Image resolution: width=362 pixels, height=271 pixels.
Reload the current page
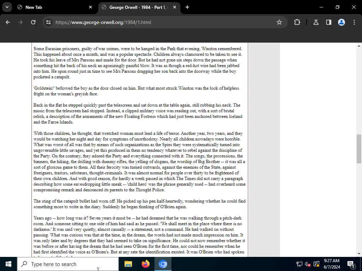click(x=33, y=22)
